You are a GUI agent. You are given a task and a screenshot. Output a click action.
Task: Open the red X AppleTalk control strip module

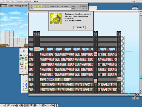(22, 105)
